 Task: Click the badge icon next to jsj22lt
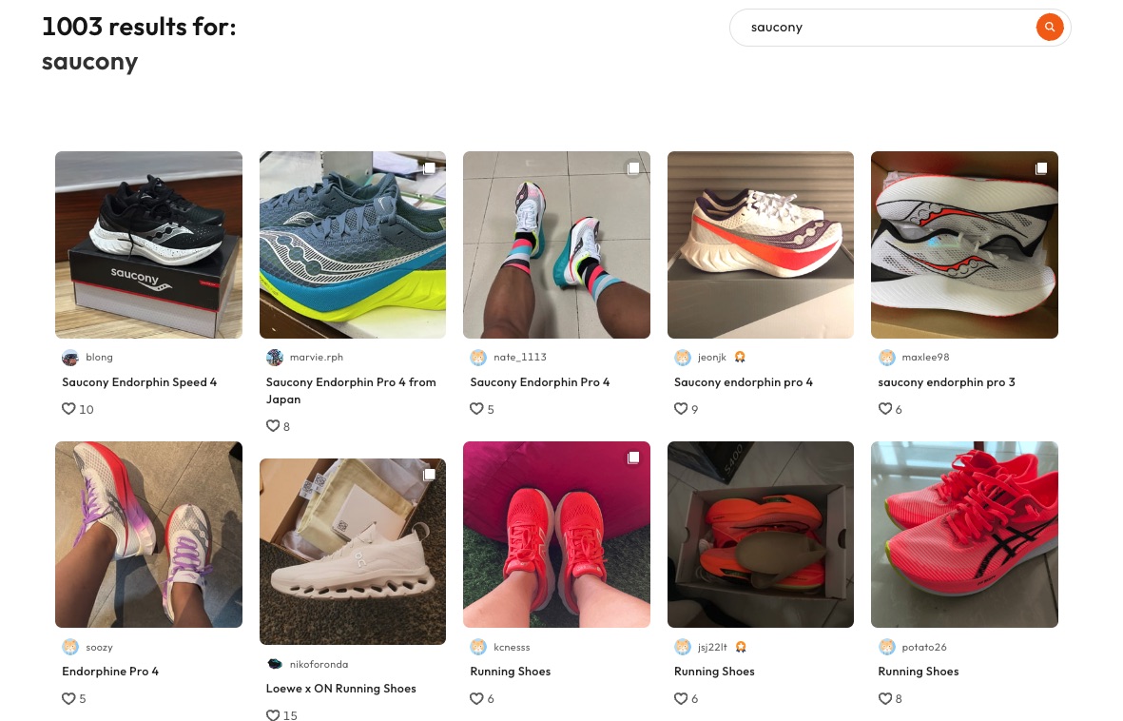point(740,647)
